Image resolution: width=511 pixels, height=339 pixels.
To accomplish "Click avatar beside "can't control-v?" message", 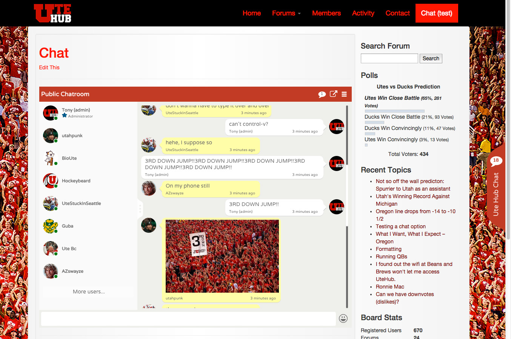I will (337, 127).
